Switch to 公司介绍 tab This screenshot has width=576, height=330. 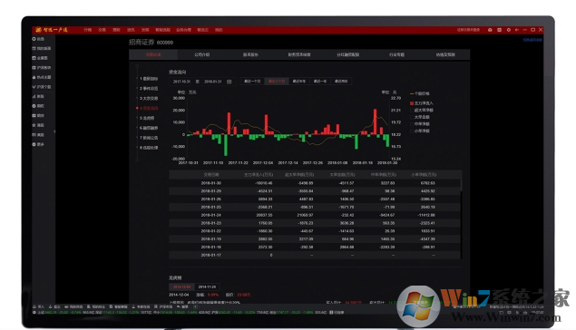202,54
